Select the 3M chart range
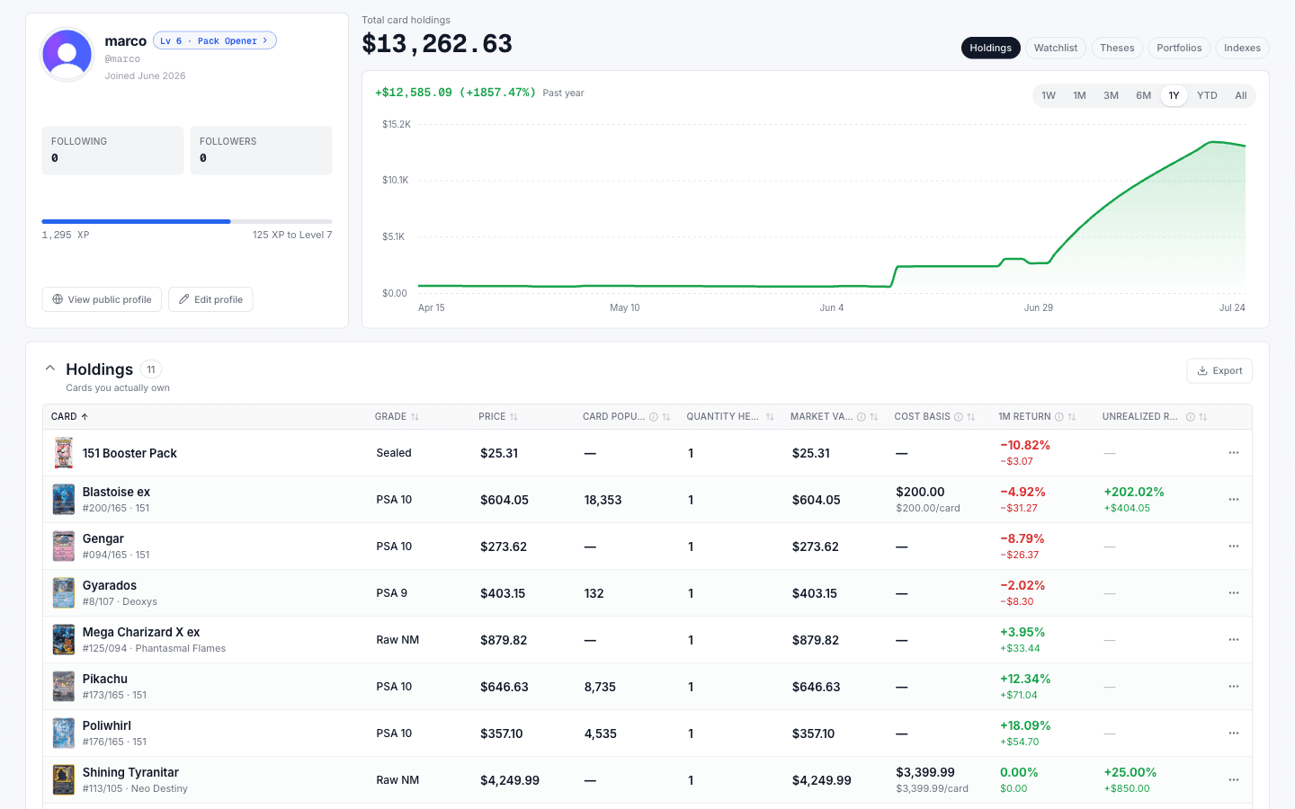Screen dimensions: 1295x809 [x=1111, y=95]
